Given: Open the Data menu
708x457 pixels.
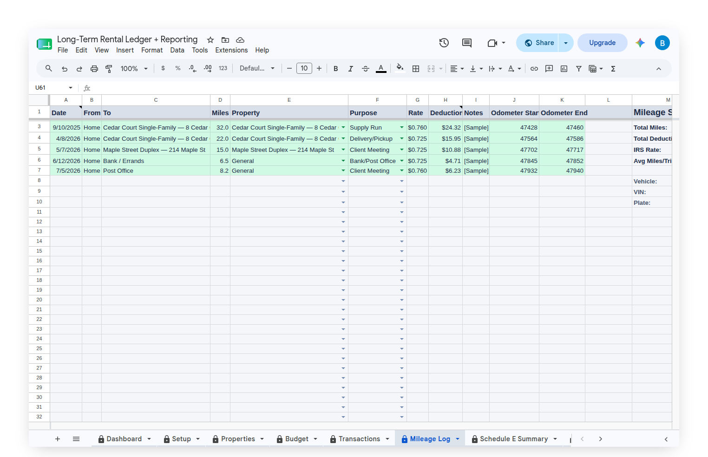Looking at the screenshot, I should coord(177,50).
